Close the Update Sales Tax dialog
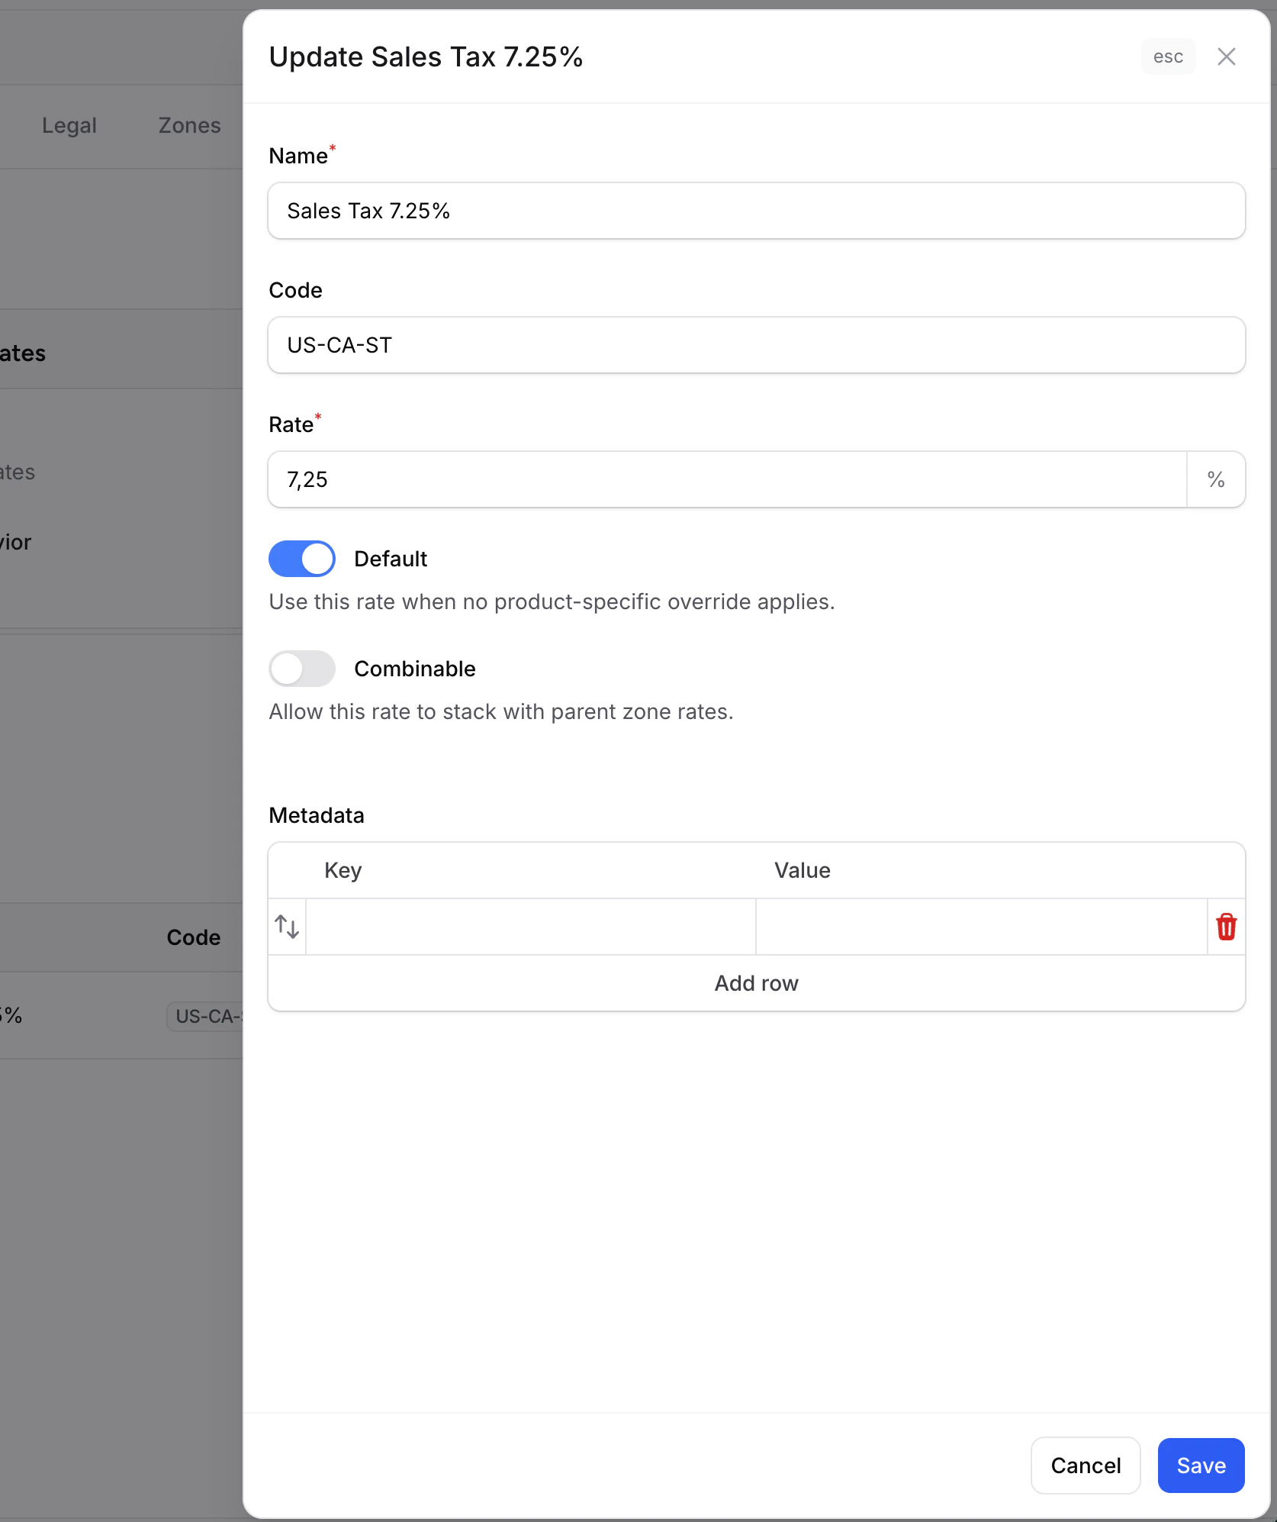Viewport: 1277px width, 1522px height. click(1226, 56)
